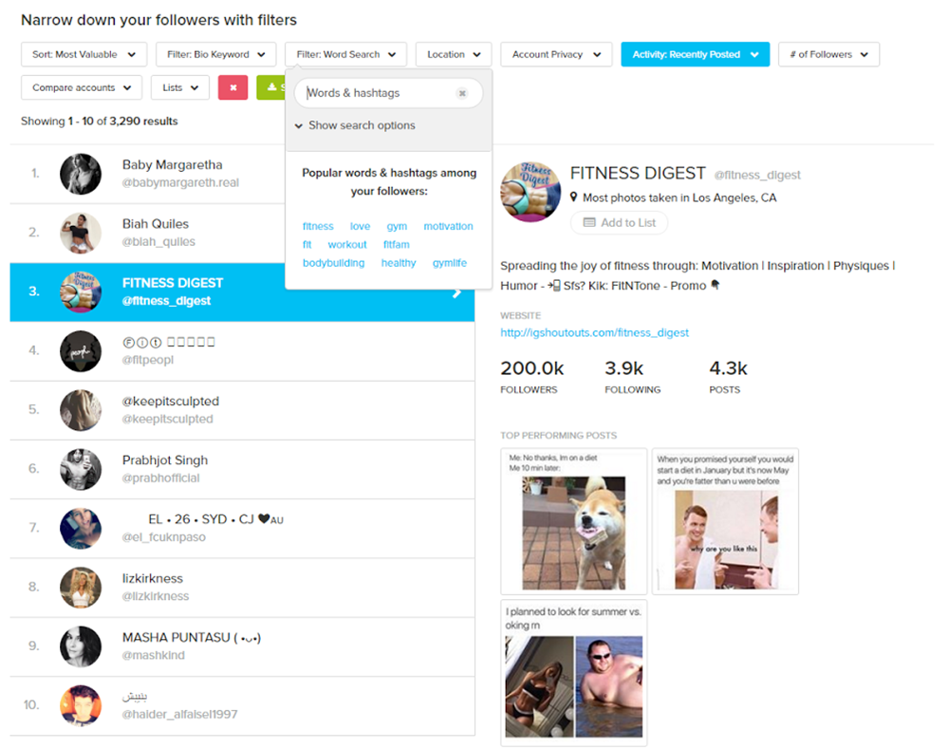Viewport: 949px width, 749px height.
Task: Expand Show search options
Action: (356, 124)
